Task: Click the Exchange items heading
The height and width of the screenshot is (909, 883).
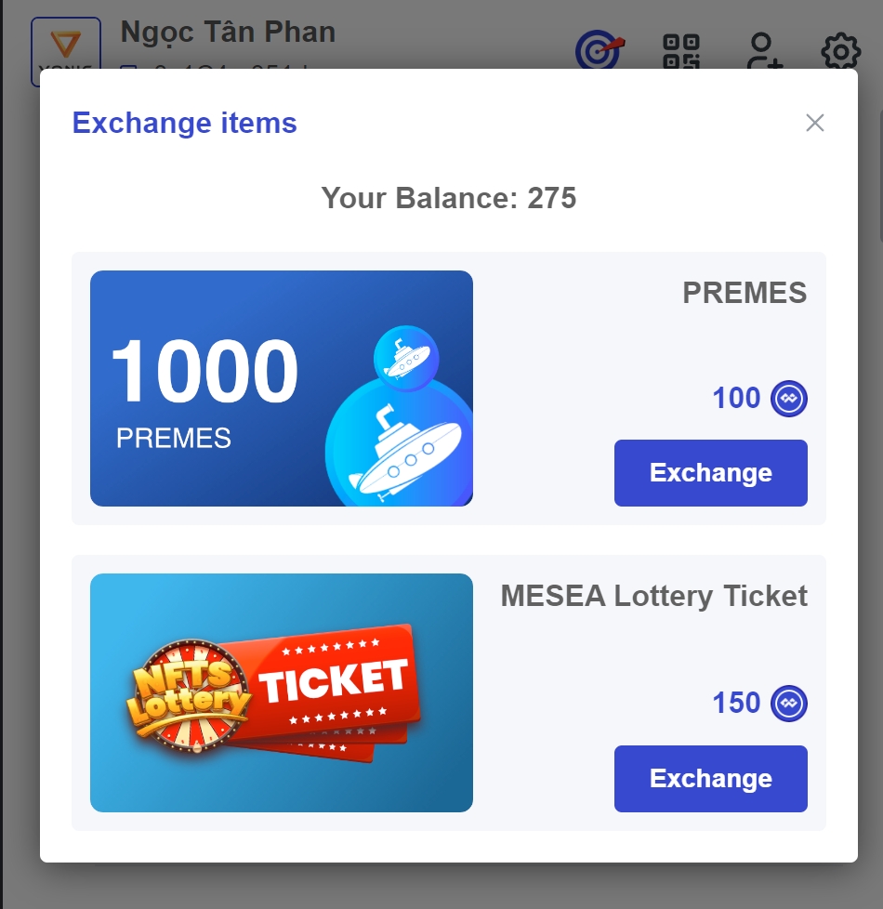Action: (x=185, y=123)
